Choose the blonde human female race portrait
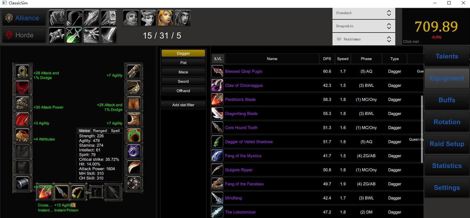This screenshot has width=470, height=218. pyautogui.click(x=165, y=18)
